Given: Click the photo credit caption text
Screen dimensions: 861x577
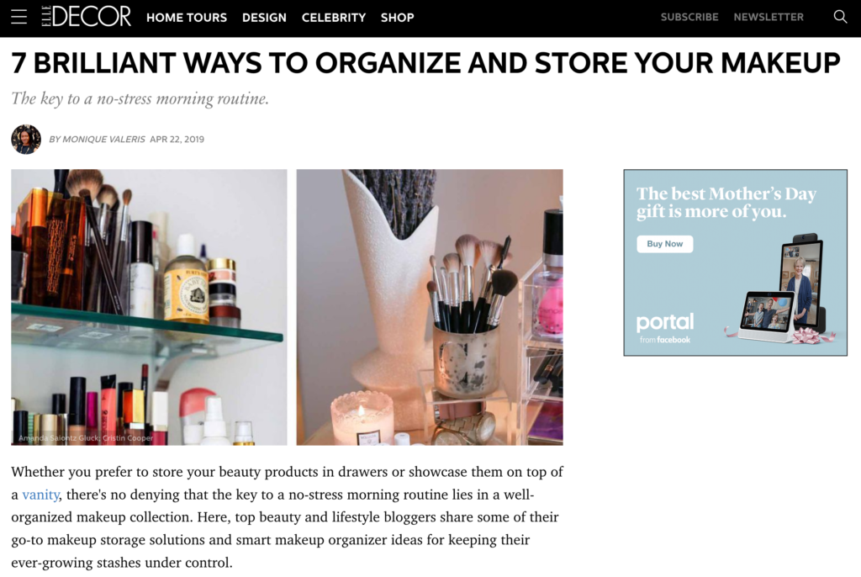Looking at the screenshot, I should (x=86, y=438).
